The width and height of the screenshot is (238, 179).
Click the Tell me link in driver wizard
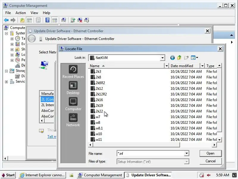point(52,137)
